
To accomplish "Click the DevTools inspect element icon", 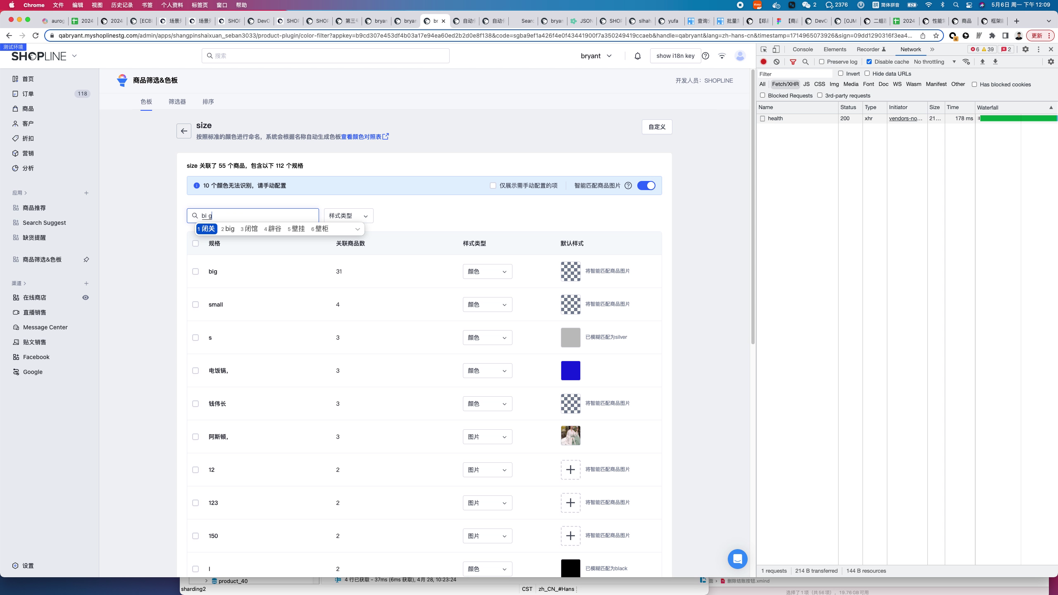I will [x=764, y=49].
